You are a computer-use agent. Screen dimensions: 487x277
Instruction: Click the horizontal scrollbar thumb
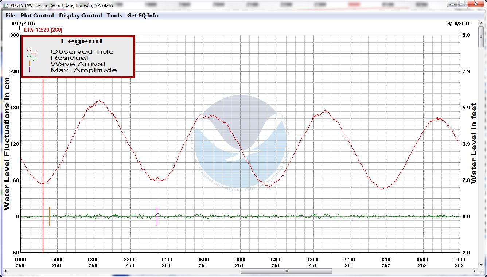286,271
